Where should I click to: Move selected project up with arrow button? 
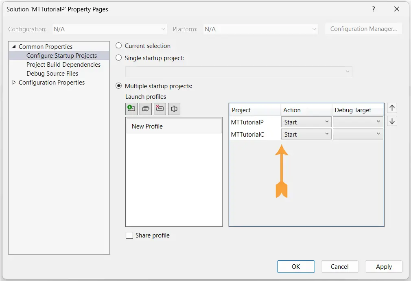(x=392, y=108)
